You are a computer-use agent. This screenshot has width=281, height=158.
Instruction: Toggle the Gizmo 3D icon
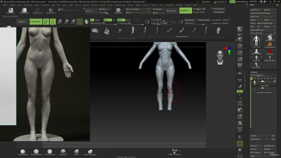[80, 22]
